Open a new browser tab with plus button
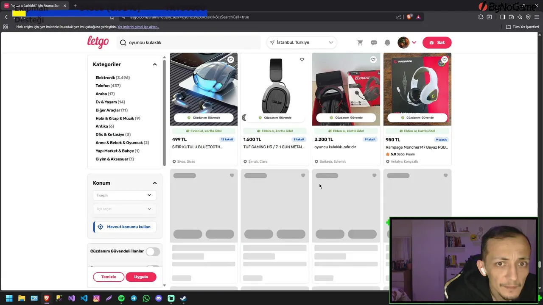 tap(75, 6)
